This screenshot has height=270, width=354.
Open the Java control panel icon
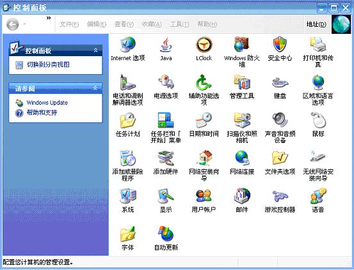click(x=166, y=45)
